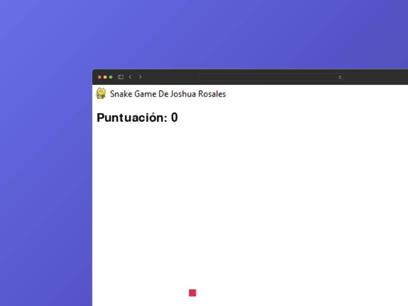The width and height of the screenshot is (408, 306).
Task: Click the "Snake Game De Joshua Rosales" title
Action: tap(168, 94)
